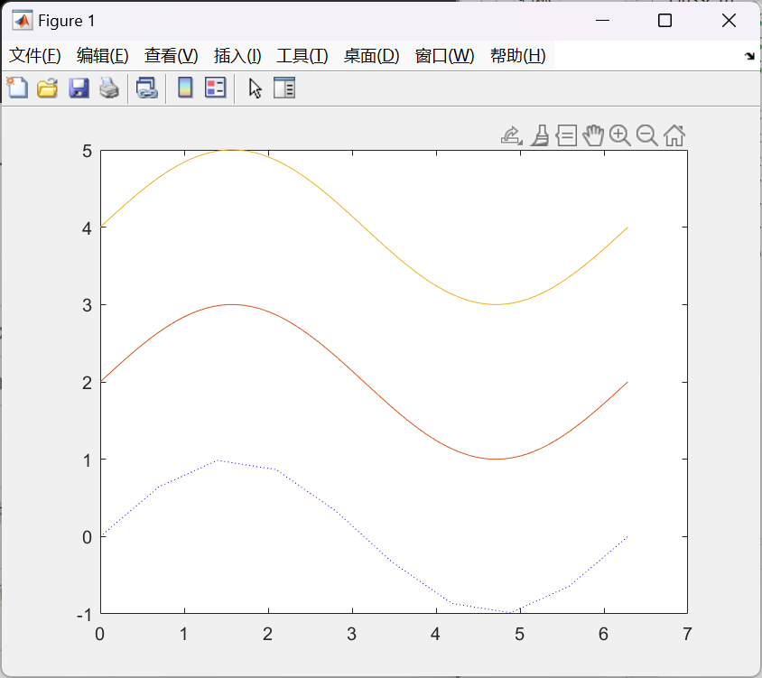Expand the 插入(I) menu
Viewport: 762px width, 678px height.
237,56
